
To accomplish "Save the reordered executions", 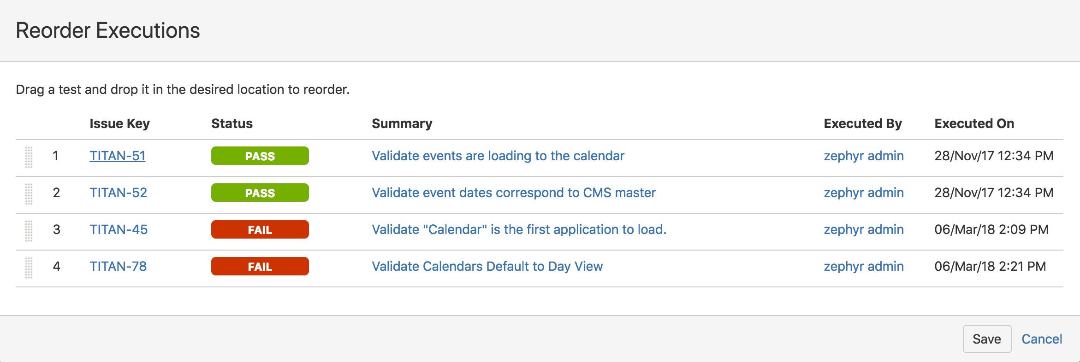I will pyautogui.click(x=987, y=339).
